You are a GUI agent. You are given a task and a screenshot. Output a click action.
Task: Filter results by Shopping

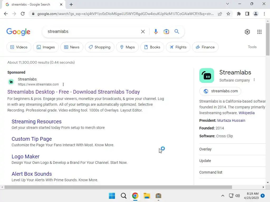[99, 47]
